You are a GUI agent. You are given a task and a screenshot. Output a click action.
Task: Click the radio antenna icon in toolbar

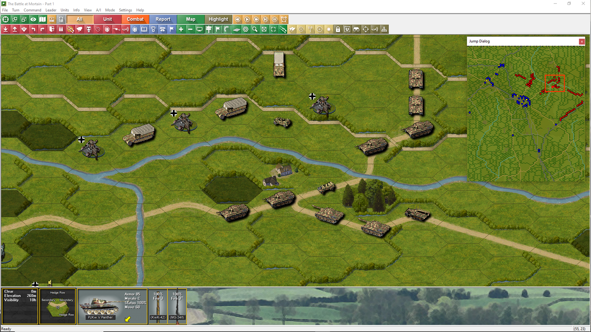pyautogui.click(x=310, y=29)
